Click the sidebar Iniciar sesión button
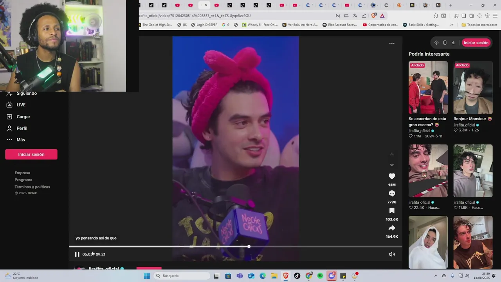This screenshot has height=282, width=501. click(x=31, y=154)
